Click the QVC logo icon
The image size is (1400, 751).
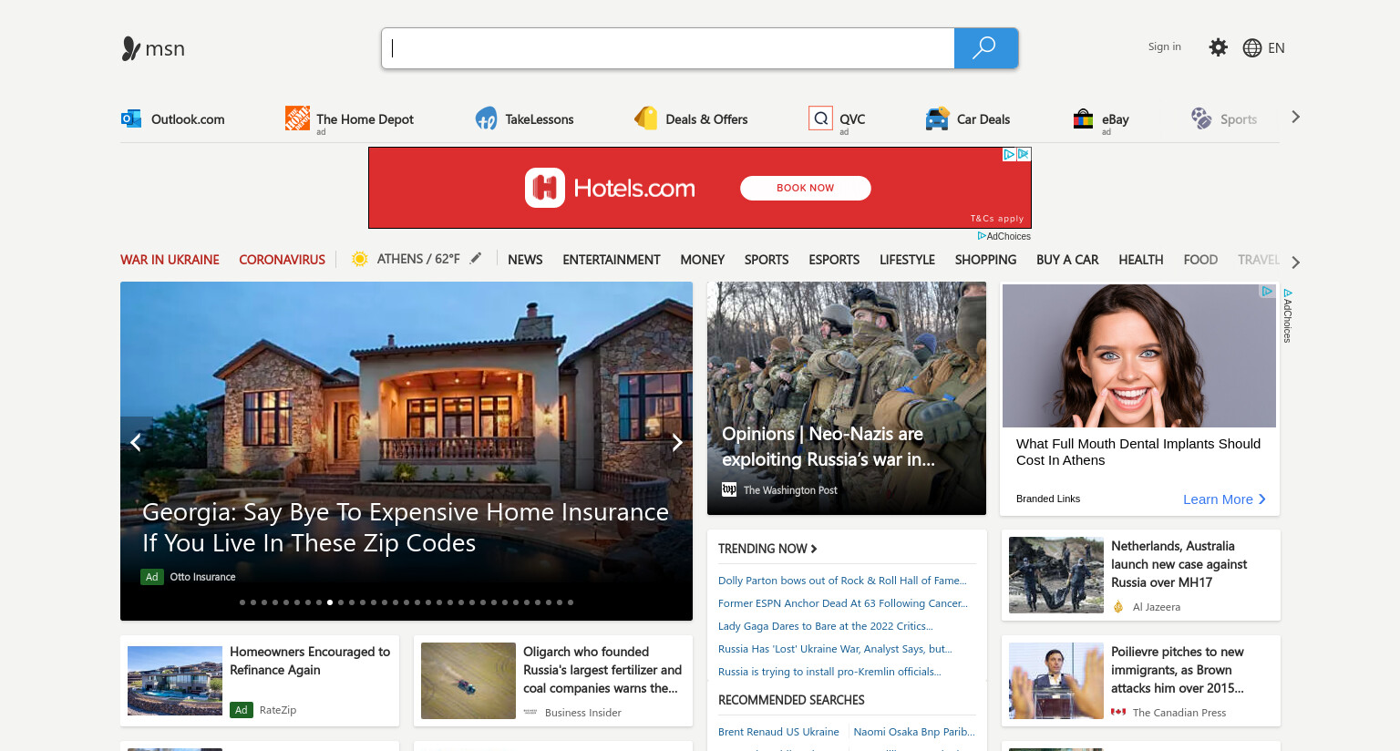[x=820, y=118]
